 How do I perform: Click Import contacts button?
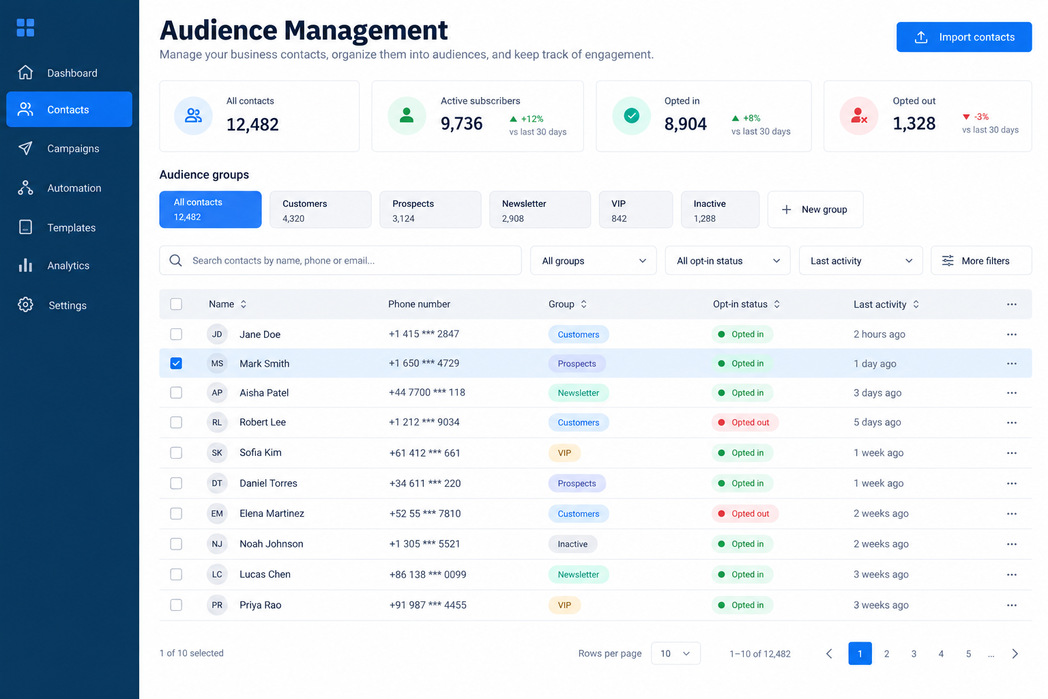pos(963,37)
